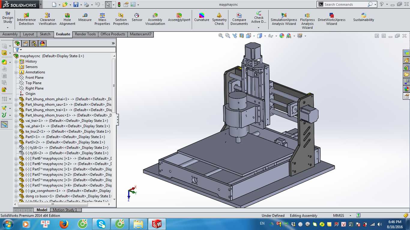
Task: Open DriveWorksXpress Wizard
Action: pos(332,19)
